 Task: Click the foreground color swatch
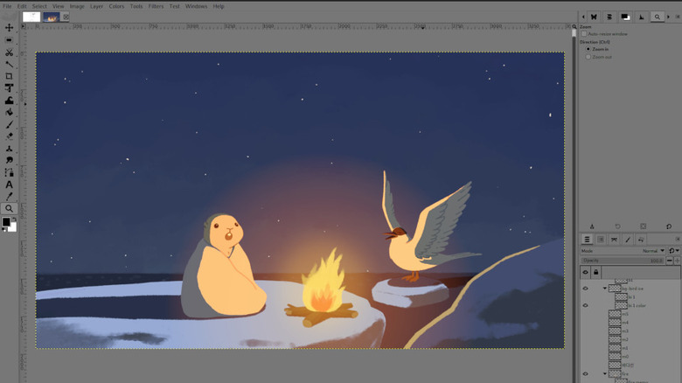(x=6, y=222)
